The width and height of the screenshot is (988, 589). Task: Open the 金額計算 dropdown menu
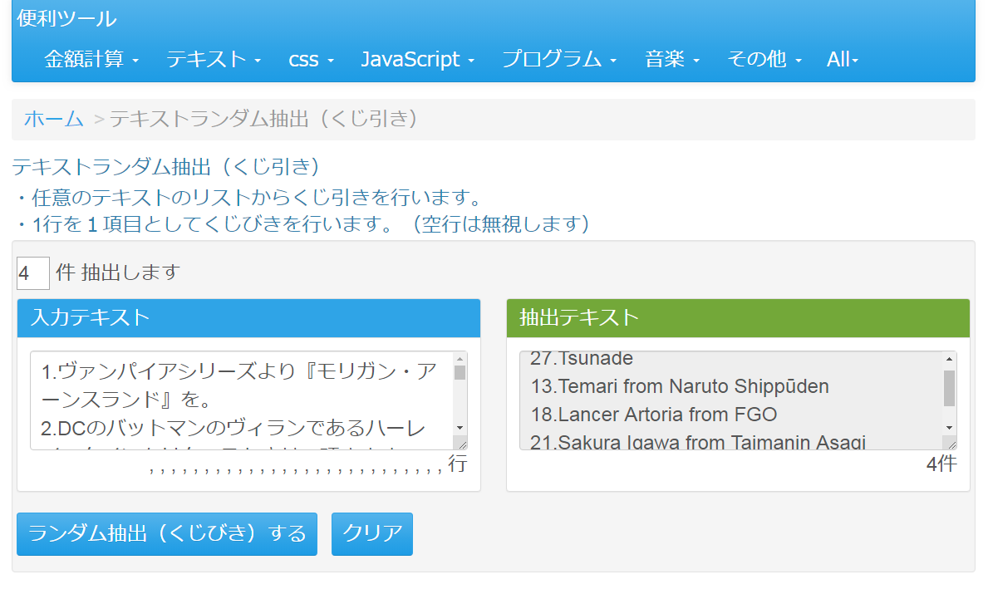tap(91, 59)
